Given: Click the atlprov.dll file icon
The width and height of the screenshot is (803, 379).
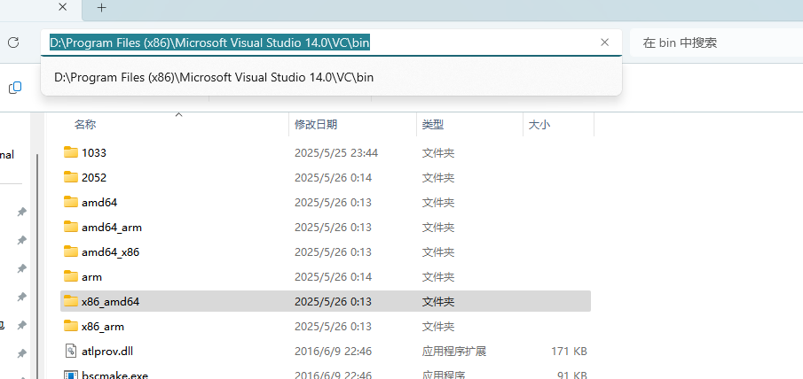Looking at the screenshot, I should click(71, 351).
